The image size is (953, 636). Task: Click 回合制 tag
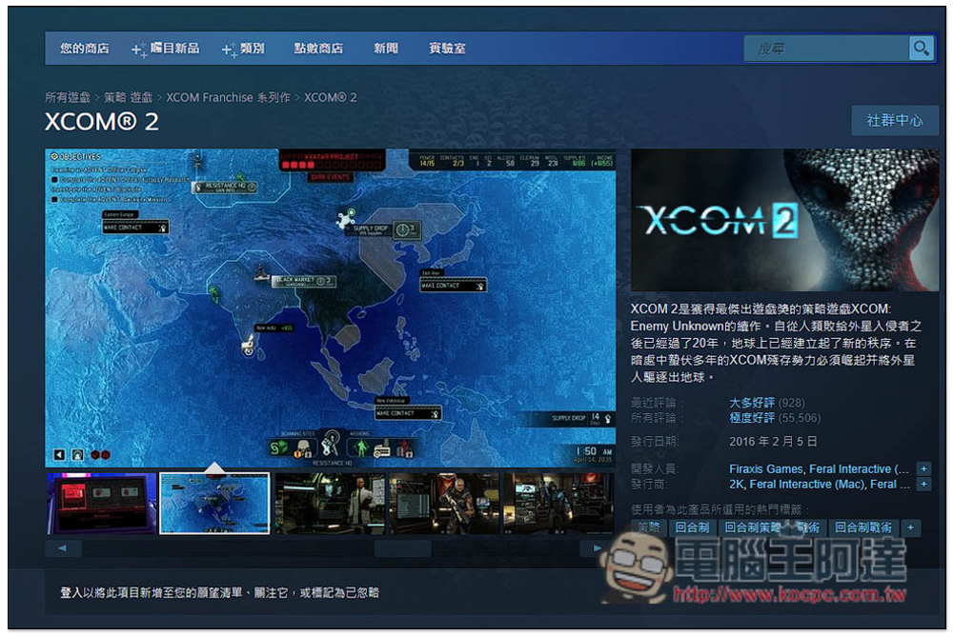(x=692, y=527)
